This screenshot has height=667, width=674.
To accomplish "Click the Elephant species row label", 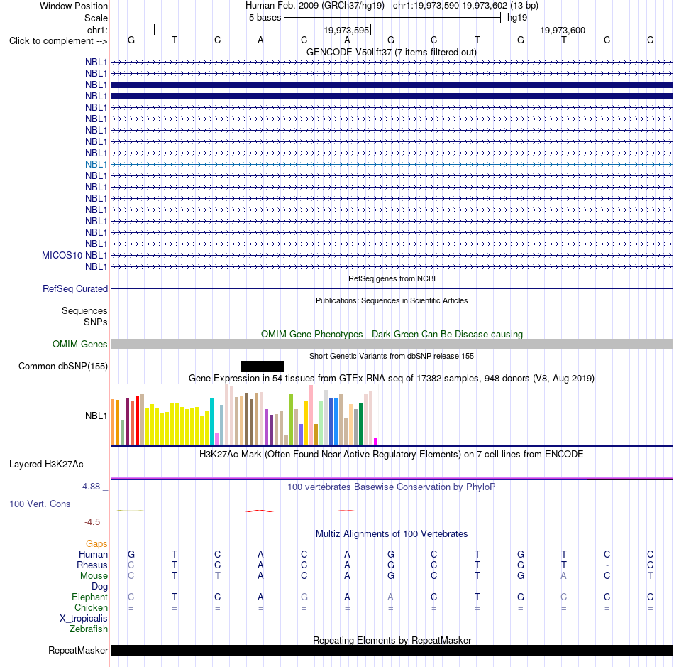I will [x=90, y=597].
